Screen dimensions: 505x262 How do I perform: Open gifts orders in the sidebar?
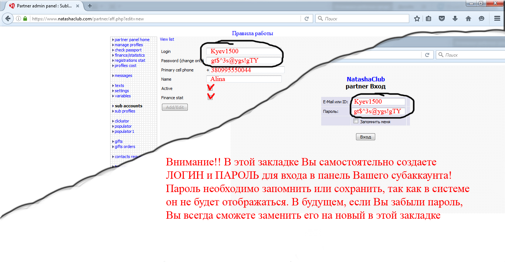coord(125,147)
